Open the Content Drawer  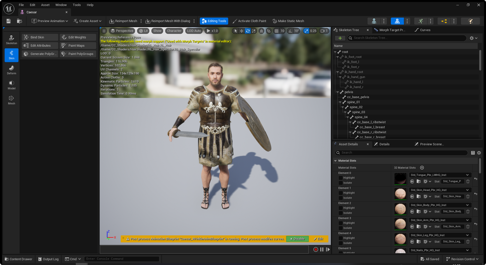(x=18, y=259)
